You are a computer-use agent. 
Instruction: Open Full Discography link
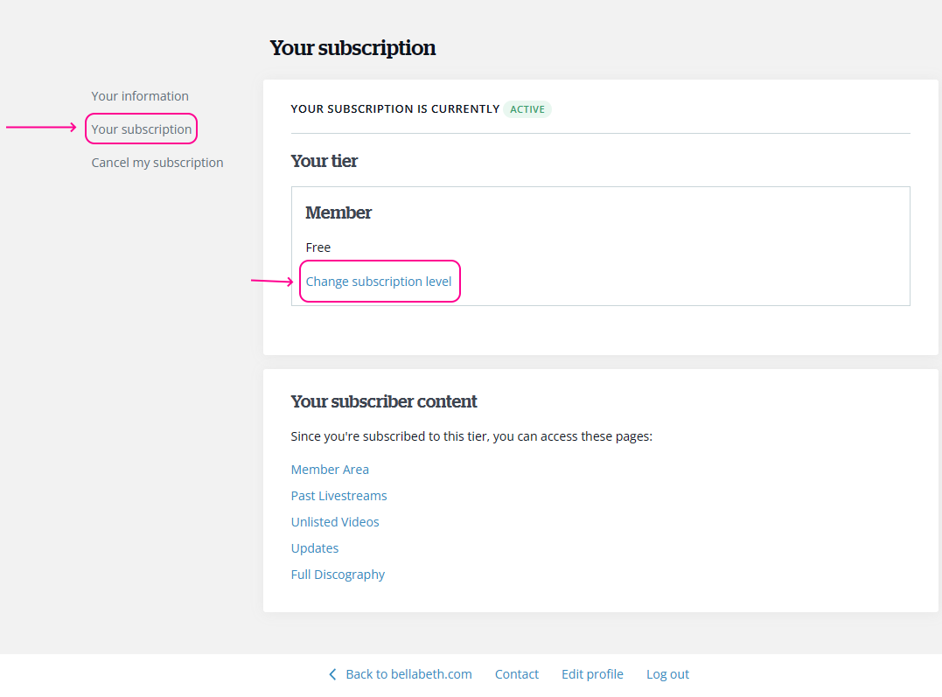[338, 575]
